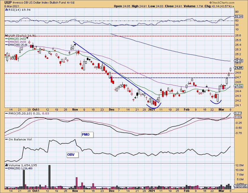The height and width of the screenshot is (193, 248).
Task: Click the 12.5M volume axis label
Action: [x=239, y=165]
